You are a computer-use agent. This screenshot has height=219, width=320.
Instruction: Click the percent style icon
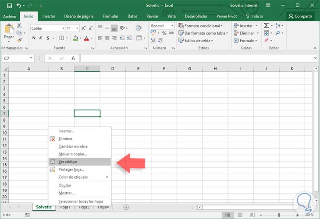(164, 33)
